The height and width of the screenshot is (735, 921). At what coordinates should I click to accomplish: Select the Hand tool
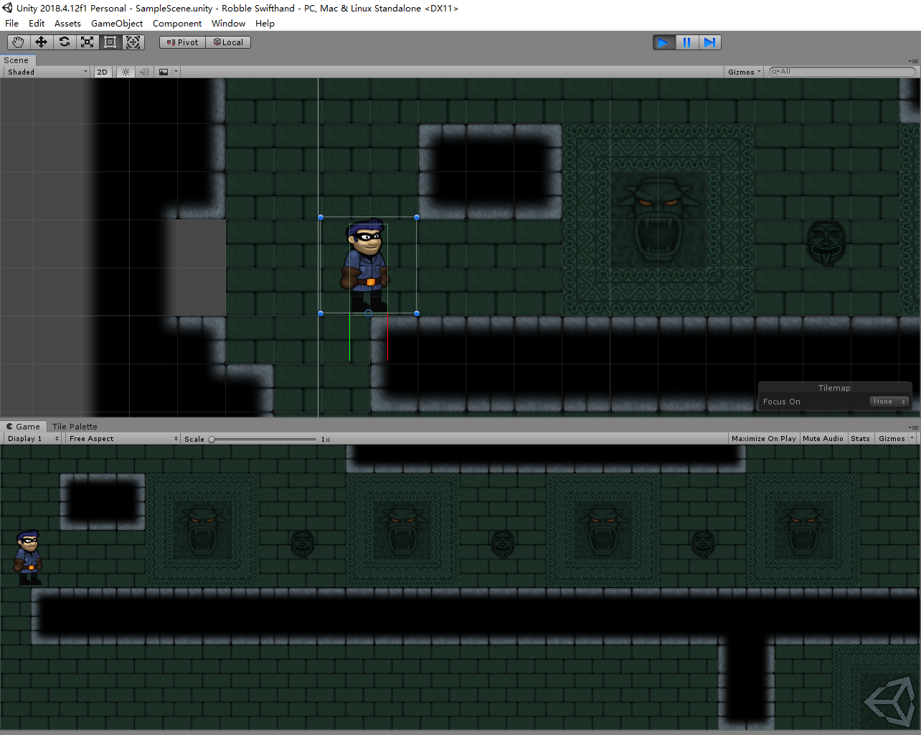pyautogui.click(x=19, y=42)
